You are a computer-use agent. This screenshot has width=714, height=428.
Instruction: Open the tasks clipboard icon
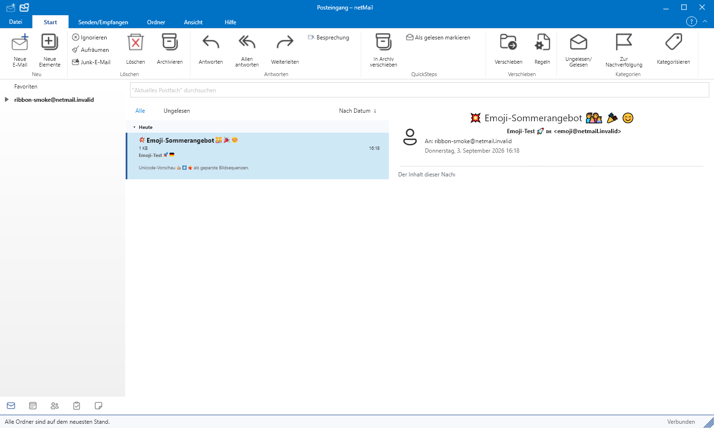(x=77, y=406)
